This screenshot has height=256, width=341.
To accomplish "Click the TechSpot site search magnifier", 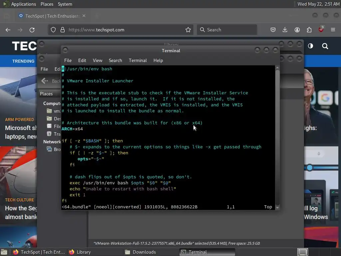I will 325,46.
